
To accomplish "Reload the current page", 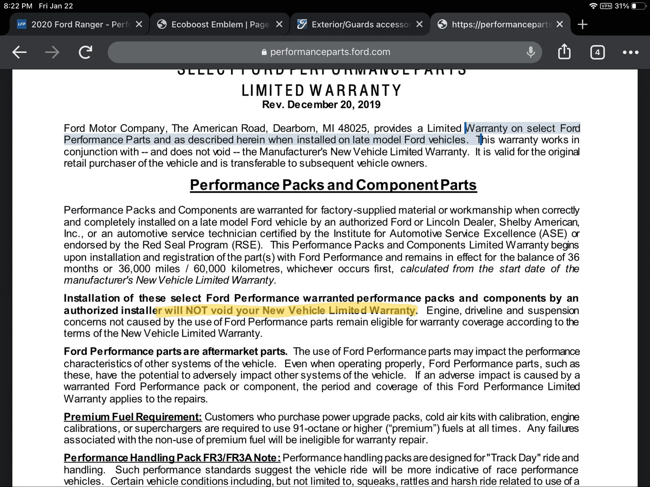I will coord(86,52).
